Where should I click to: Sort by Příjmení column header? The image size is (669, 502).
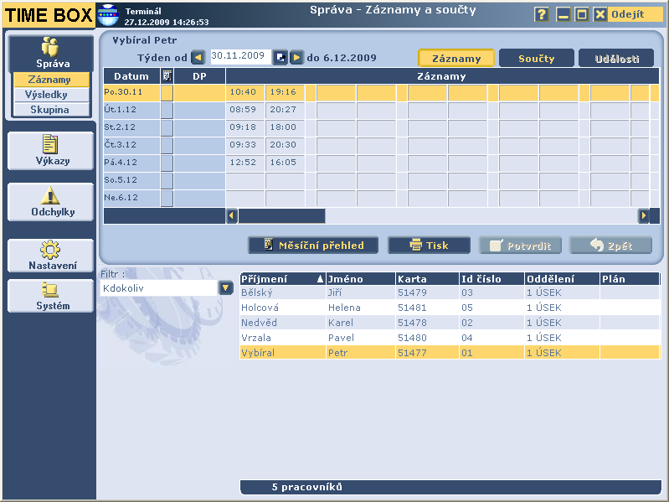pos(282,279)
